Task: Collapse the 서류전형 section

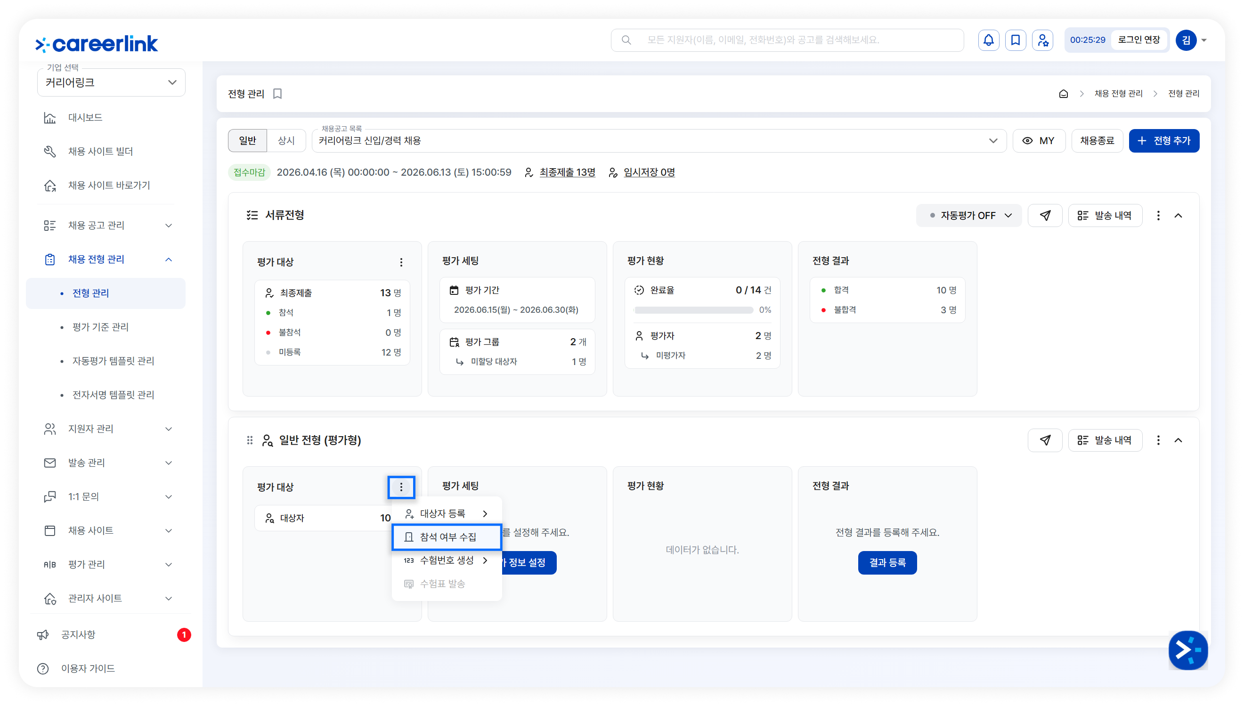Action: tap(1178, 215)
